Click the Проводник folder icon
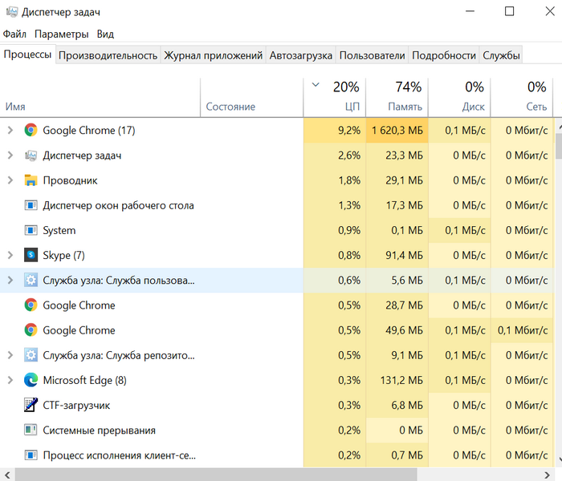Viewport: 562px width, 481px height. coord(31,180)
